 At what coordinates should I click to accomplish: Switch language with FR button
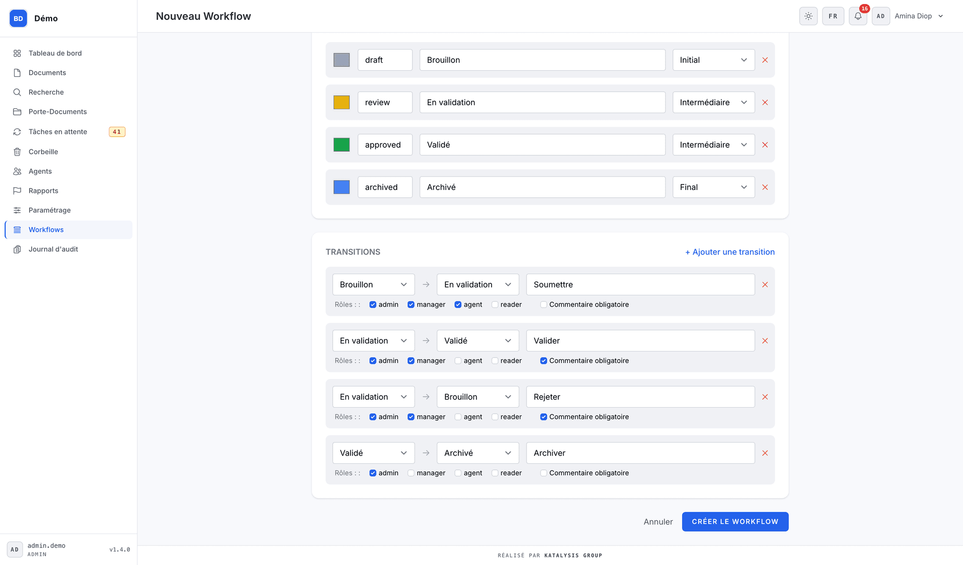pyautogui.click(x=833, y=16)
